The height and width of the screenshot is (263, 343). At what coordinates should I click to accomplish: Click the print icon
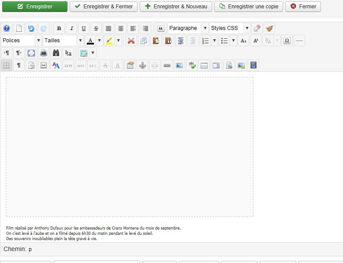pyautogui.click(x=44, y=53)
